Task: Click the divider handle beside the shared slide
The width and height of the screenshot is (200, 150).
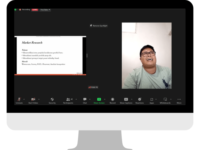Action: (87, 55)
